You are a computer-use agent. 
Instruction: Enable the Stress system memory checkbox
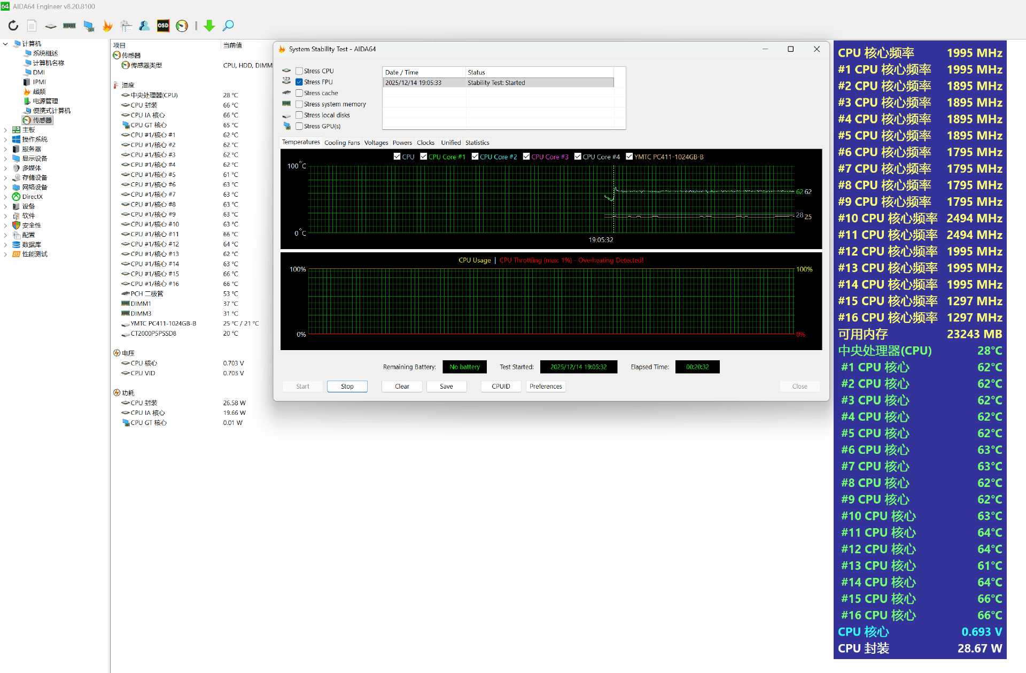point(299,104)
